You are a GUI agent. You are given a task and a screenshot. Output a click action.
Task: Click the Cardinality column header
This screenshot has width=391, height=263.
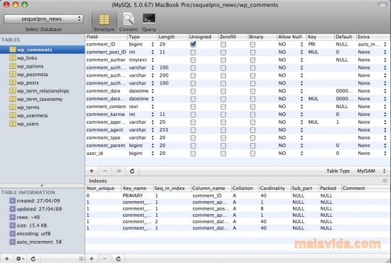274,188
